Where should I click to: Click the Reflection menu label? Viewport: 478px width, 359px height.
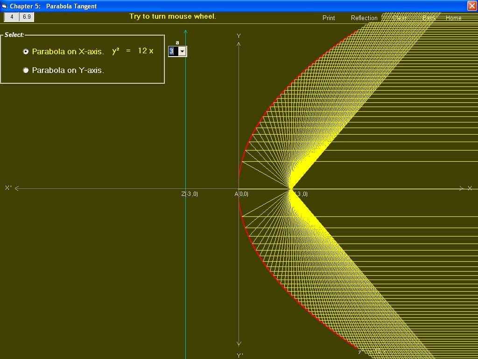(x=364, y=18)
